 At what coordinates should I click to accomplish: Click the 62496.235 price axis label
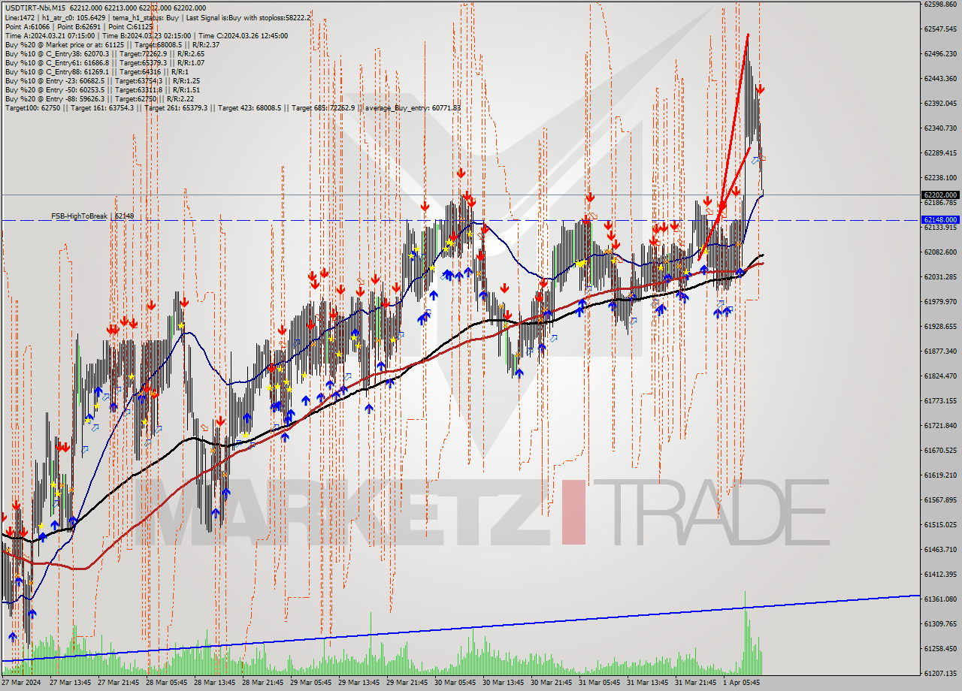click(x=939, y=54)
